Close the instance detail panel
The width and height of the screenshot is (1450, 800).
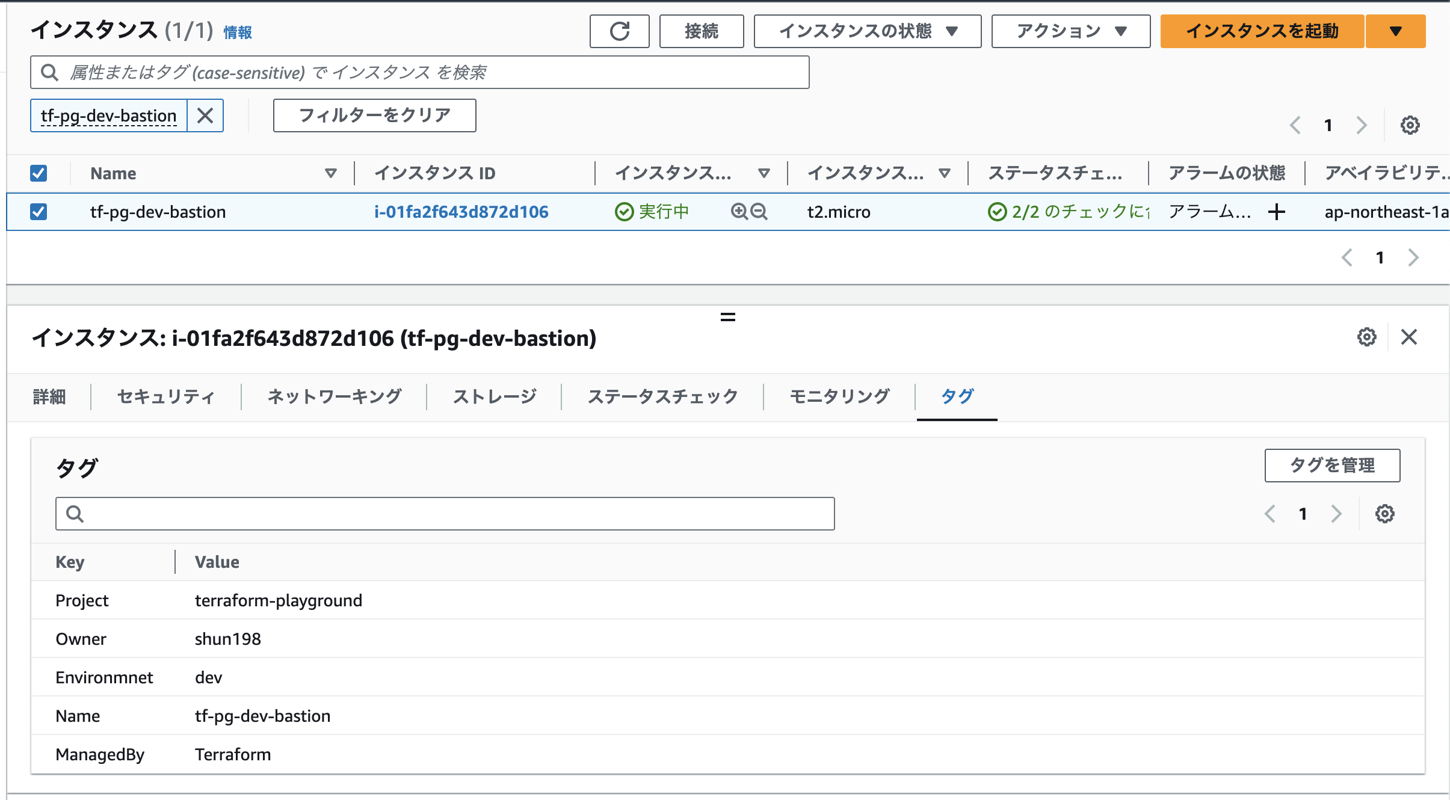[1409, 337]
